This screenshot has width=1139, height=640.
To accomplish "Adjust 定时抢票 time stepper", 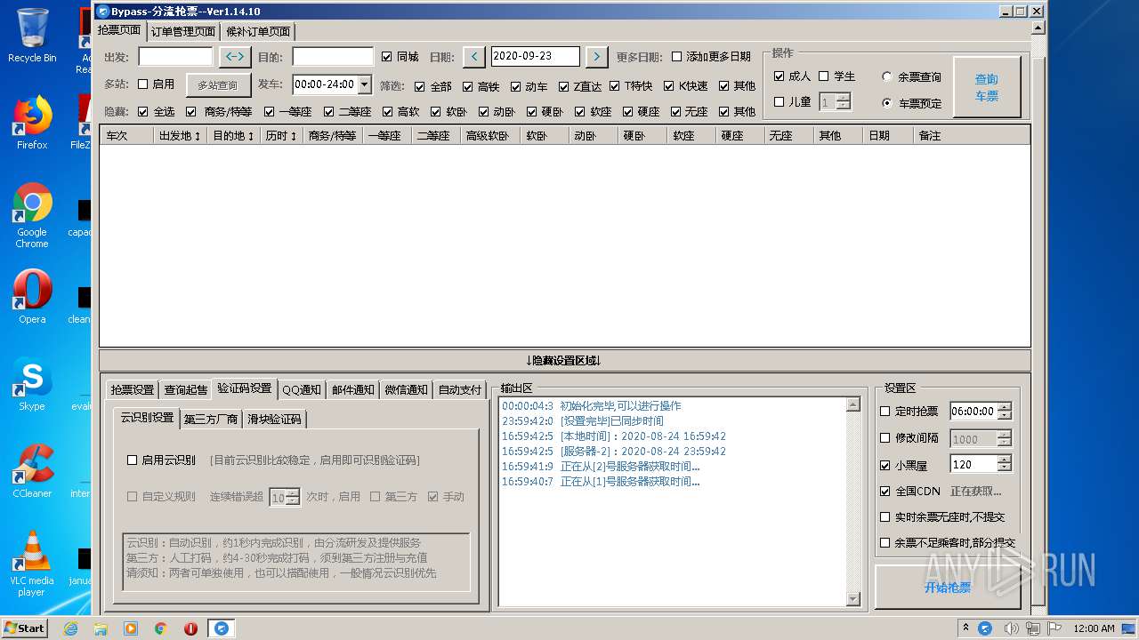I will (1005, 412).
